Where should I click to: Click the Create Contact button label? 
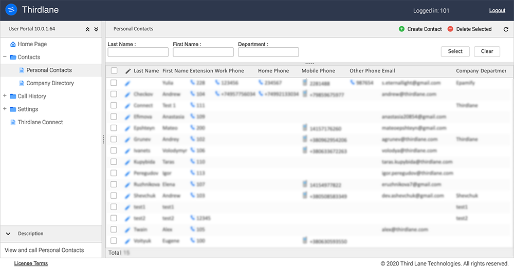[x=425, y=29]
